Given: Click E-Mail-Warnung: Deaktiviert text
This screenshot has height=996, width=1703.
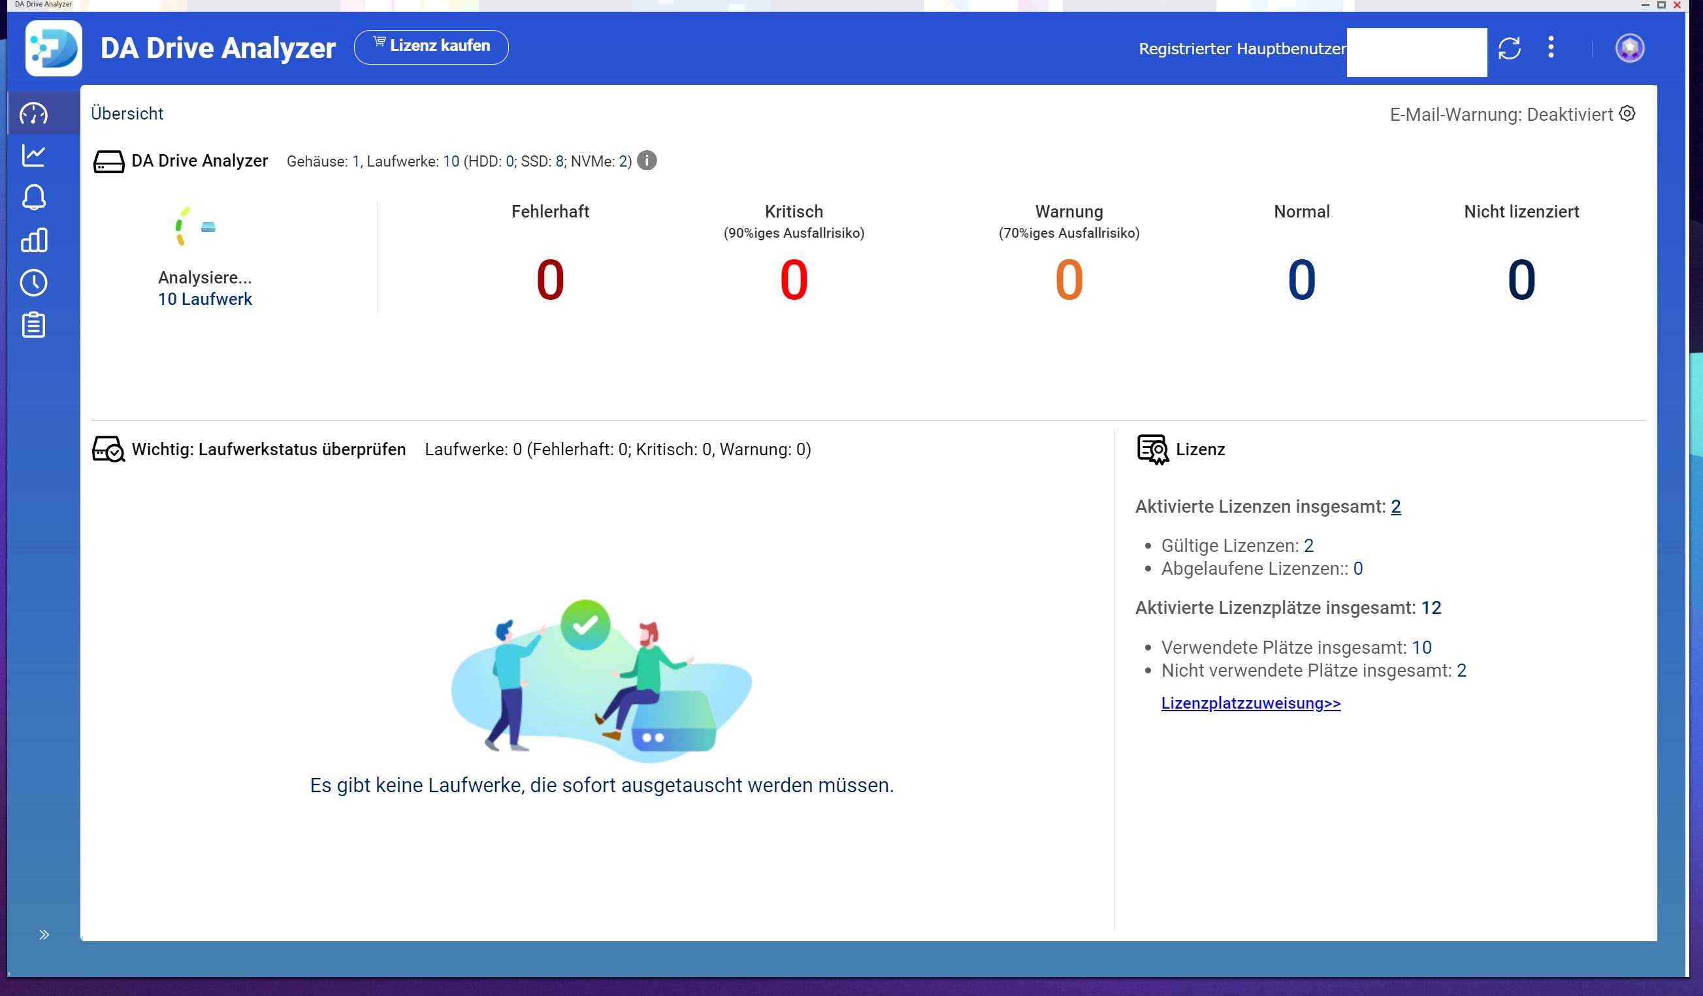Looking at the screenshot, I should click(1501, 114).
